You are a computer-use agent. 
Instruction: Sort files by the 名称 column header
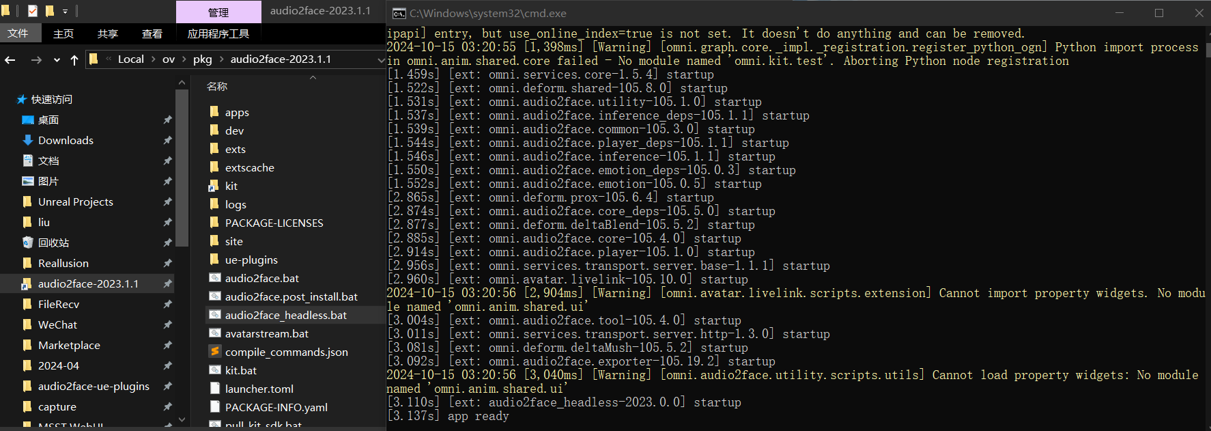[x=217, y=86]
